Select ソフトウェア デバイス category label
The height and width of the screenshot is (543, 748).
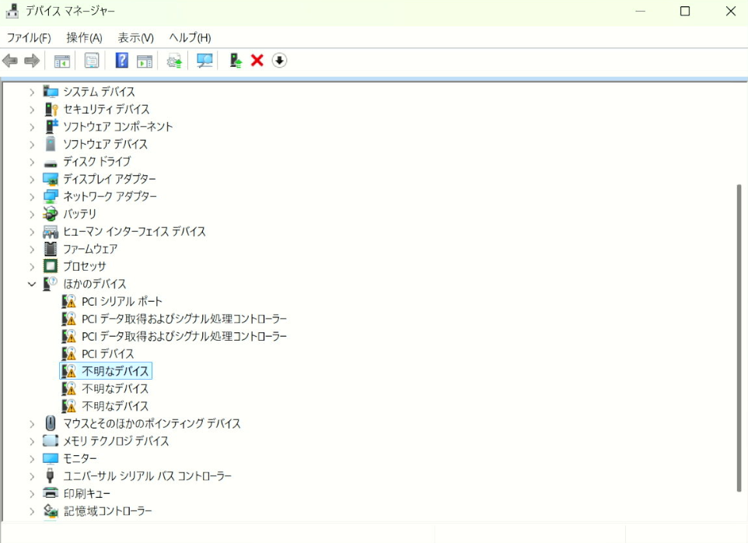coord(106,144)
